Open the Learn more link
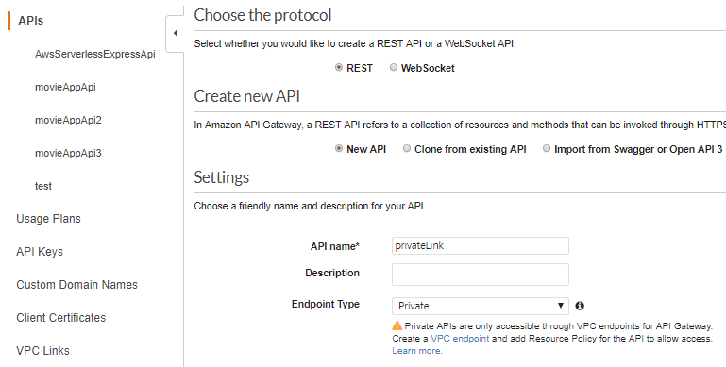The image size is (726, 367). coord(417,351)
